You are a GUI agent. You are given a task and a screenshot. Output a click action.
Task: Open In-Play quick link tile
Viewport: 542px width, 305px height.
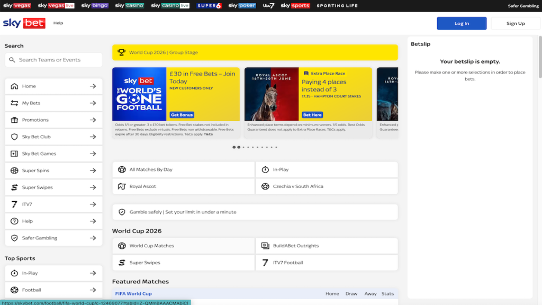327,169
